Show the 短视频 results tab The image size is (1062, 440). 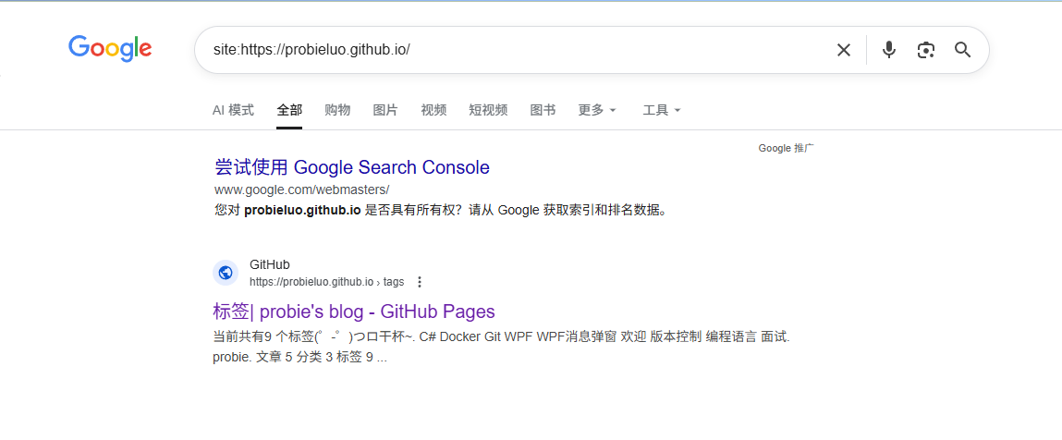tap(488, 110)
